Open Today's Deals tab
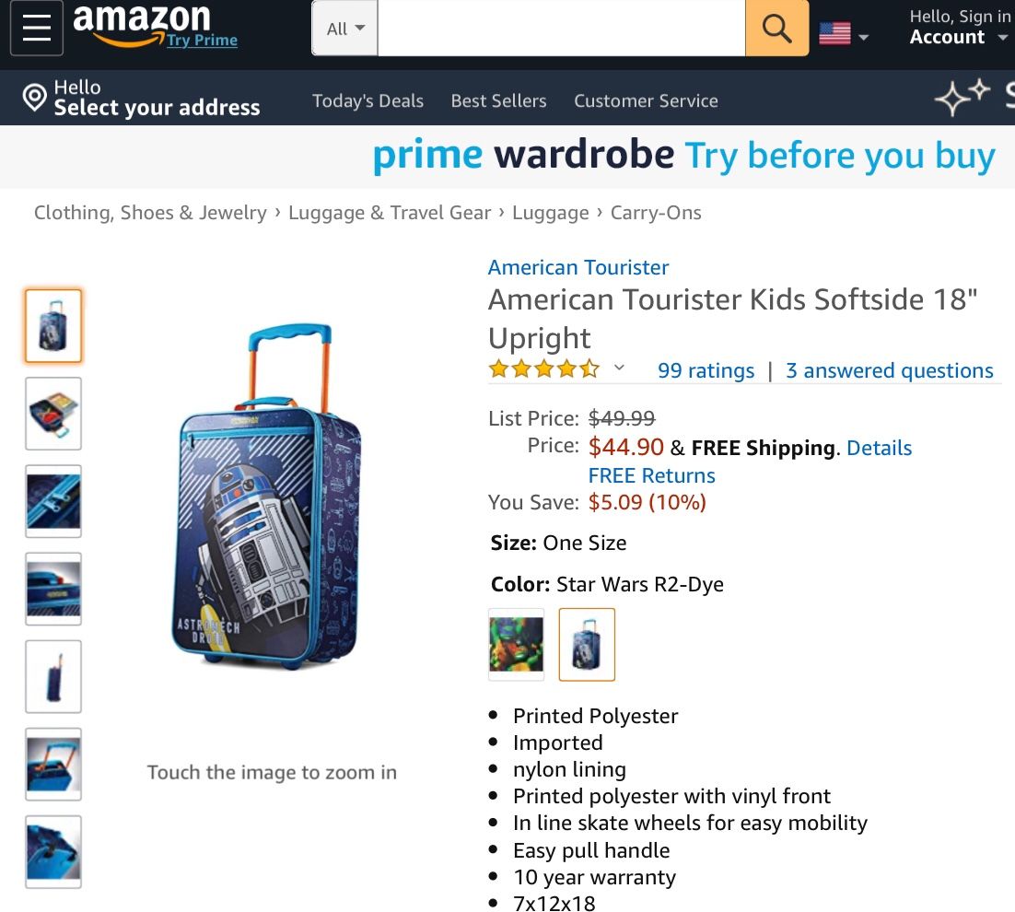The width and height of the screenshot is (1015, 912). pyautogui.click(x=367, y=100)
